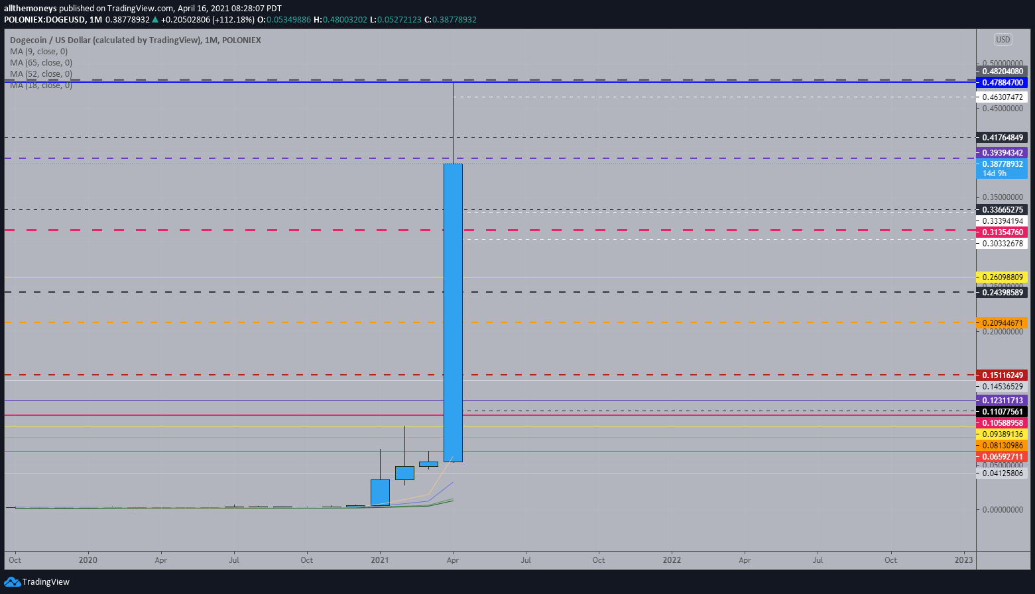The image size is (1035, 594).
Task: Click the pink dashed horizontal line
Action: [x=490, y=230]
